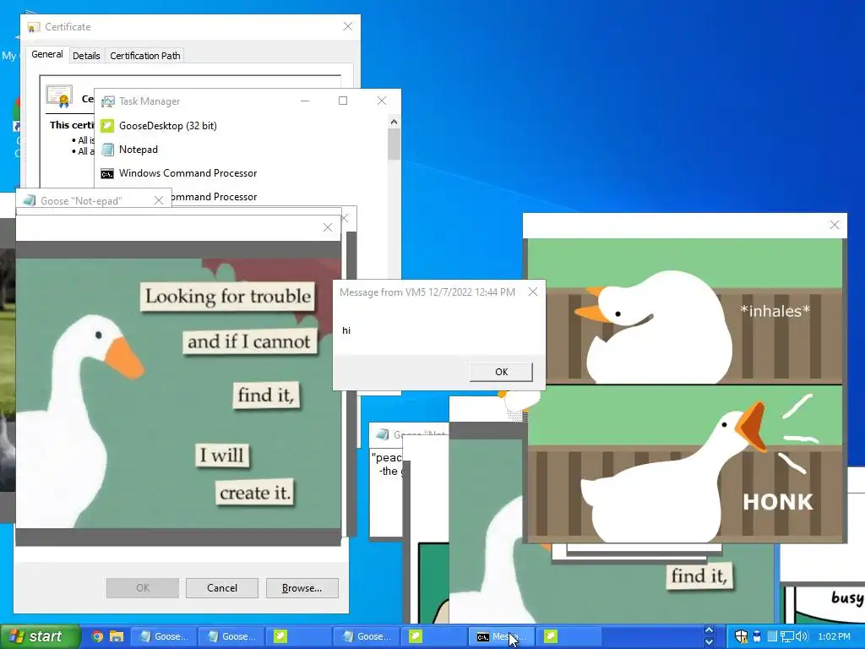Minimize the Task Manager window
The height and width of the screenshot is (649, 865).
tap(304, 101)
